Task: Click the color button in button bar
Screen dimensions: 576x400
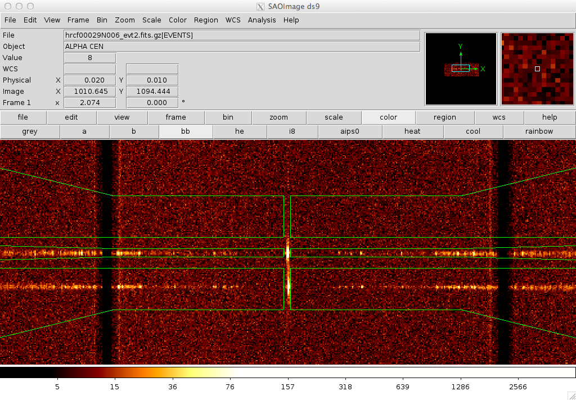Action: [x=388, y=117]
